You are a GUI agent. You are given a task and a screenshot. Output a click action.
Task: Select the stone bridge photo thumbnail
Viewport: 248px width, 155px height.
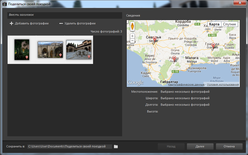[x=50, y=50]
